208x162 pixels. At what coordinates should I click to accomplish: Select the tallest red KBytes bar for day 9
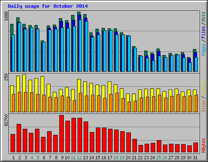click(61, 134)
